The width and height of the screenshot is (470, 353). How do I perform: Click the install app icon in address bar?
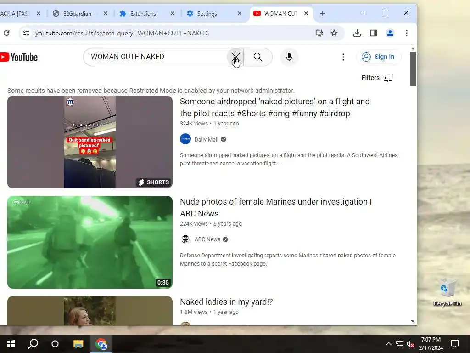319,33
